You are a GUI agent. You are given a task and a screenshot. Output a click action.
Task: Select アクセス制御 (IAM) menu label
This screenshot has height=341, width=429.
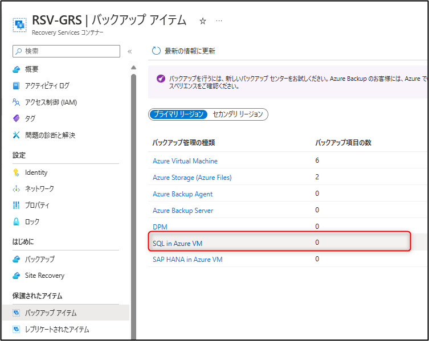pyautogui.click(x=51, y=102)
